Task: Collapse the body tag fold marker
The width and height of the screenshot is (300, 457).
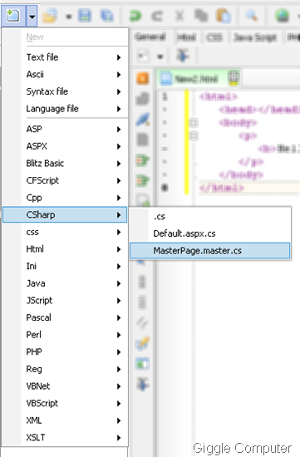Action: [194, 123]
